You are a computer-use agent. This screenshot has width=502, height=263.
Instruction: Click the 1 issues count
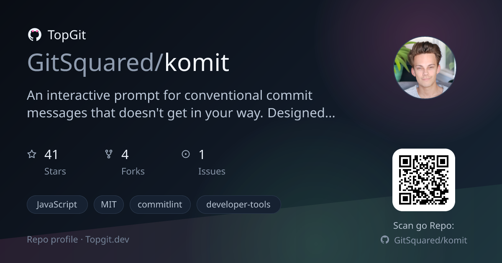click(202, 155)
